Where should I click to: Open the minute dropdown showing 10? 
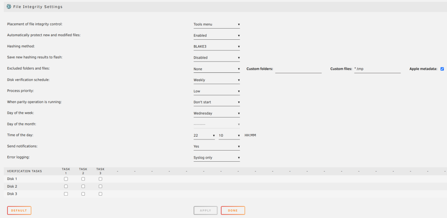click(x=229, y=136)
